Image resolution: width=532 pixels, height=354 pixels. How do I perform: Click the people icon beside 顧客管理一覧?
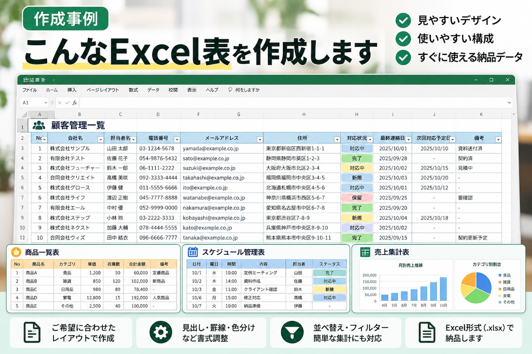pos(39,126)
